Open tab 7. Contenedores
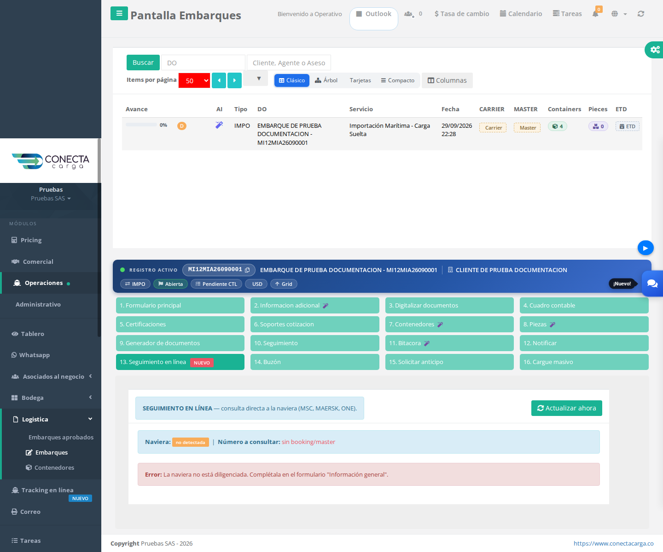 pos(449,324)
